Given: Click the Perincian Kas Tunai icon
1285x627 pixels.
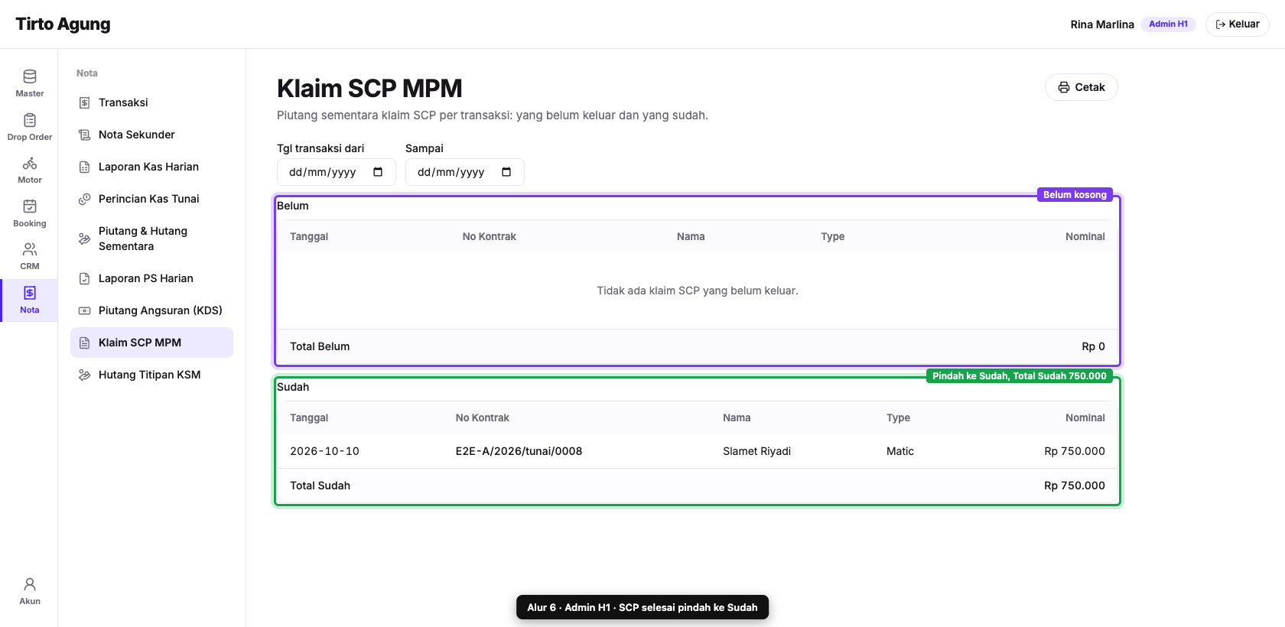Looking at the screenshot, I should (85, 199).
